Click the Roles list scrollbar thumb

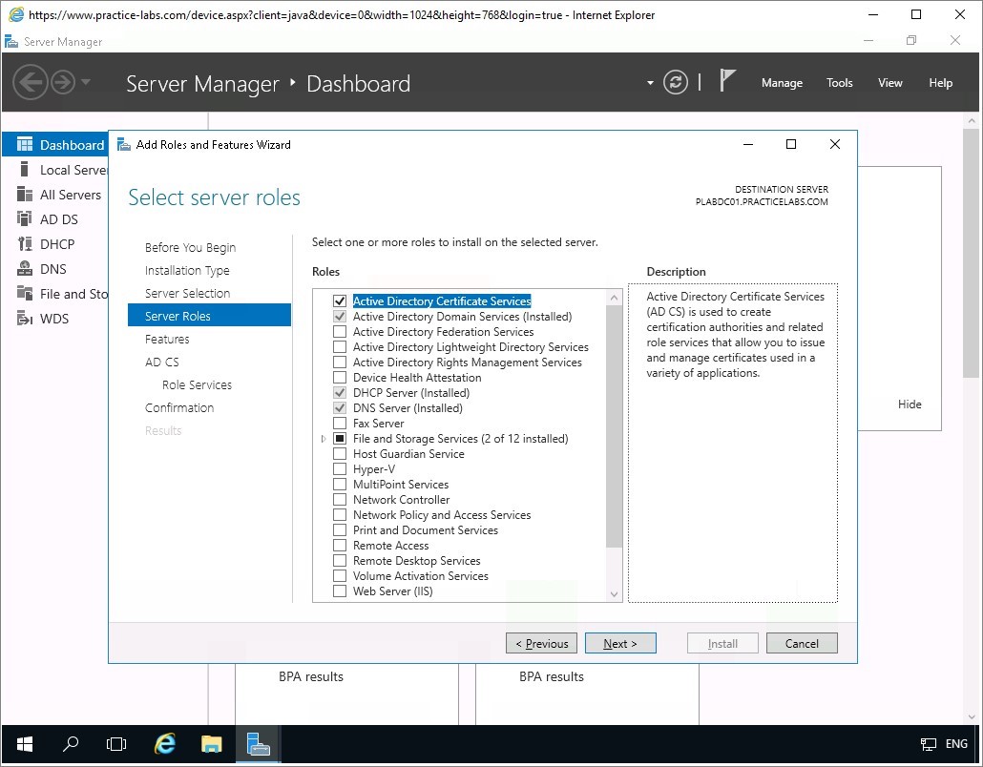tap(615, 426)
